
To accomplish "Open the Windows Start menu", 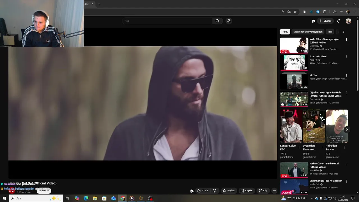I will [4, 198].
